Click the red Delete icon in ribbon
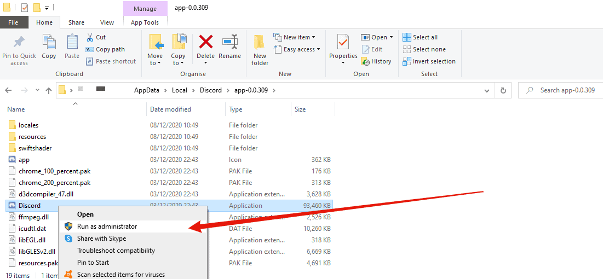This screenshot has height=279, width=603. [x=206, y=42]
